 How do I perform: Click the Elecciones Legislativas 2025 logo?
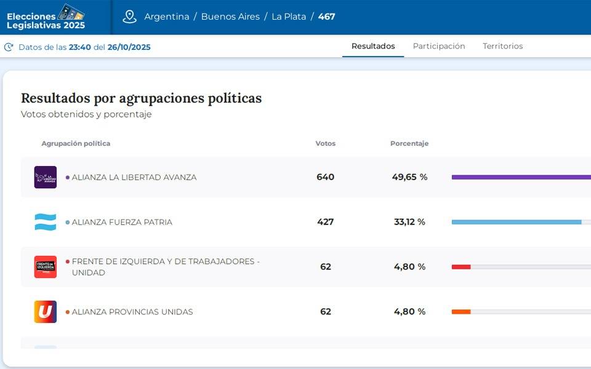(46, 17)
